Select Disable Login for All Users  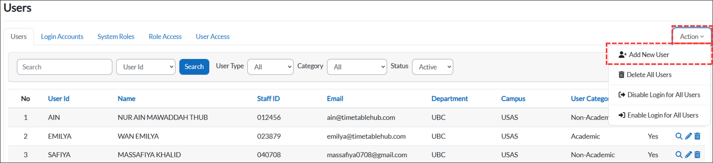[659, 95]
